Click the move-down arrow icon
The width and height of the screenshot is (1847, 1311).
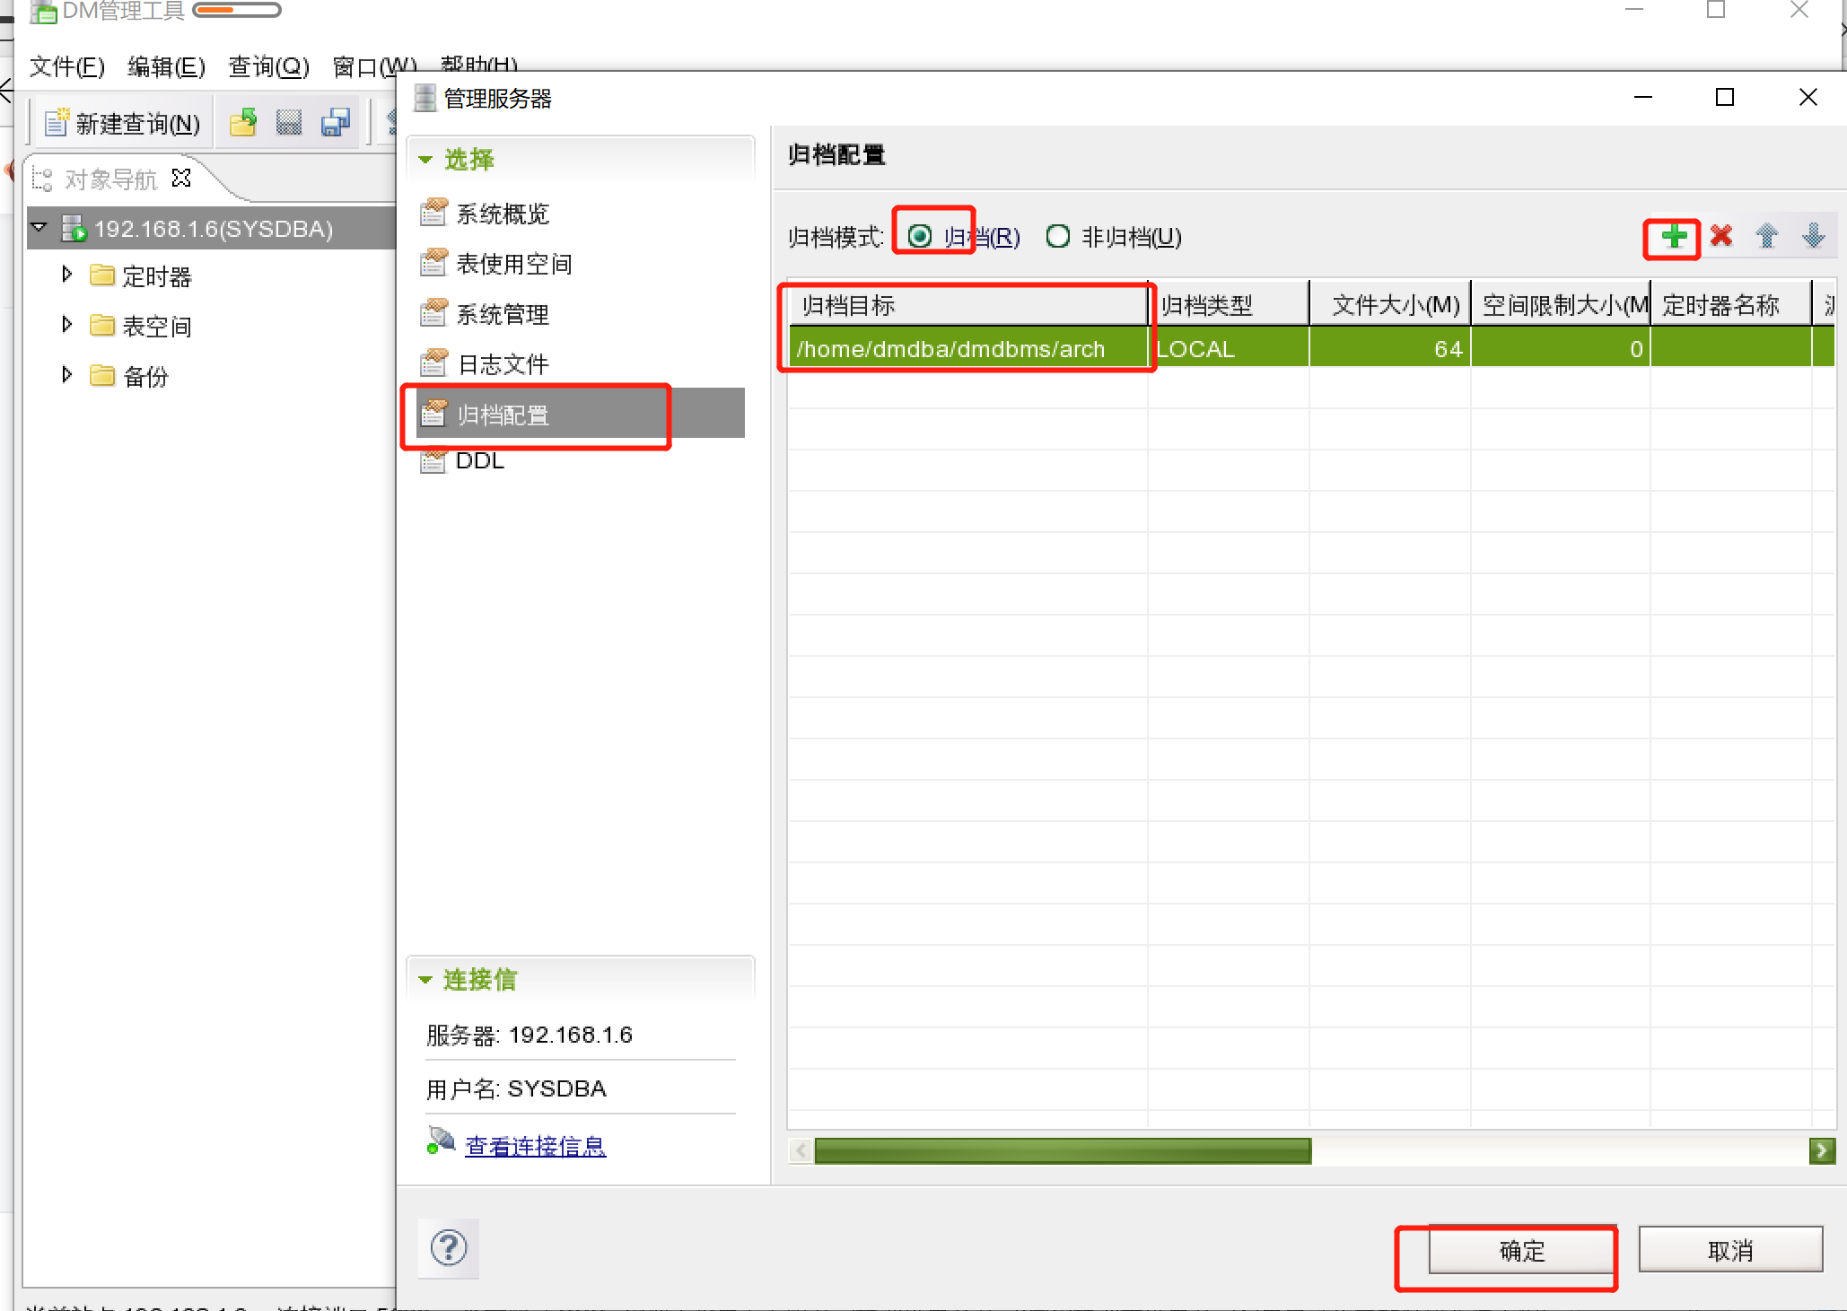1814,236
